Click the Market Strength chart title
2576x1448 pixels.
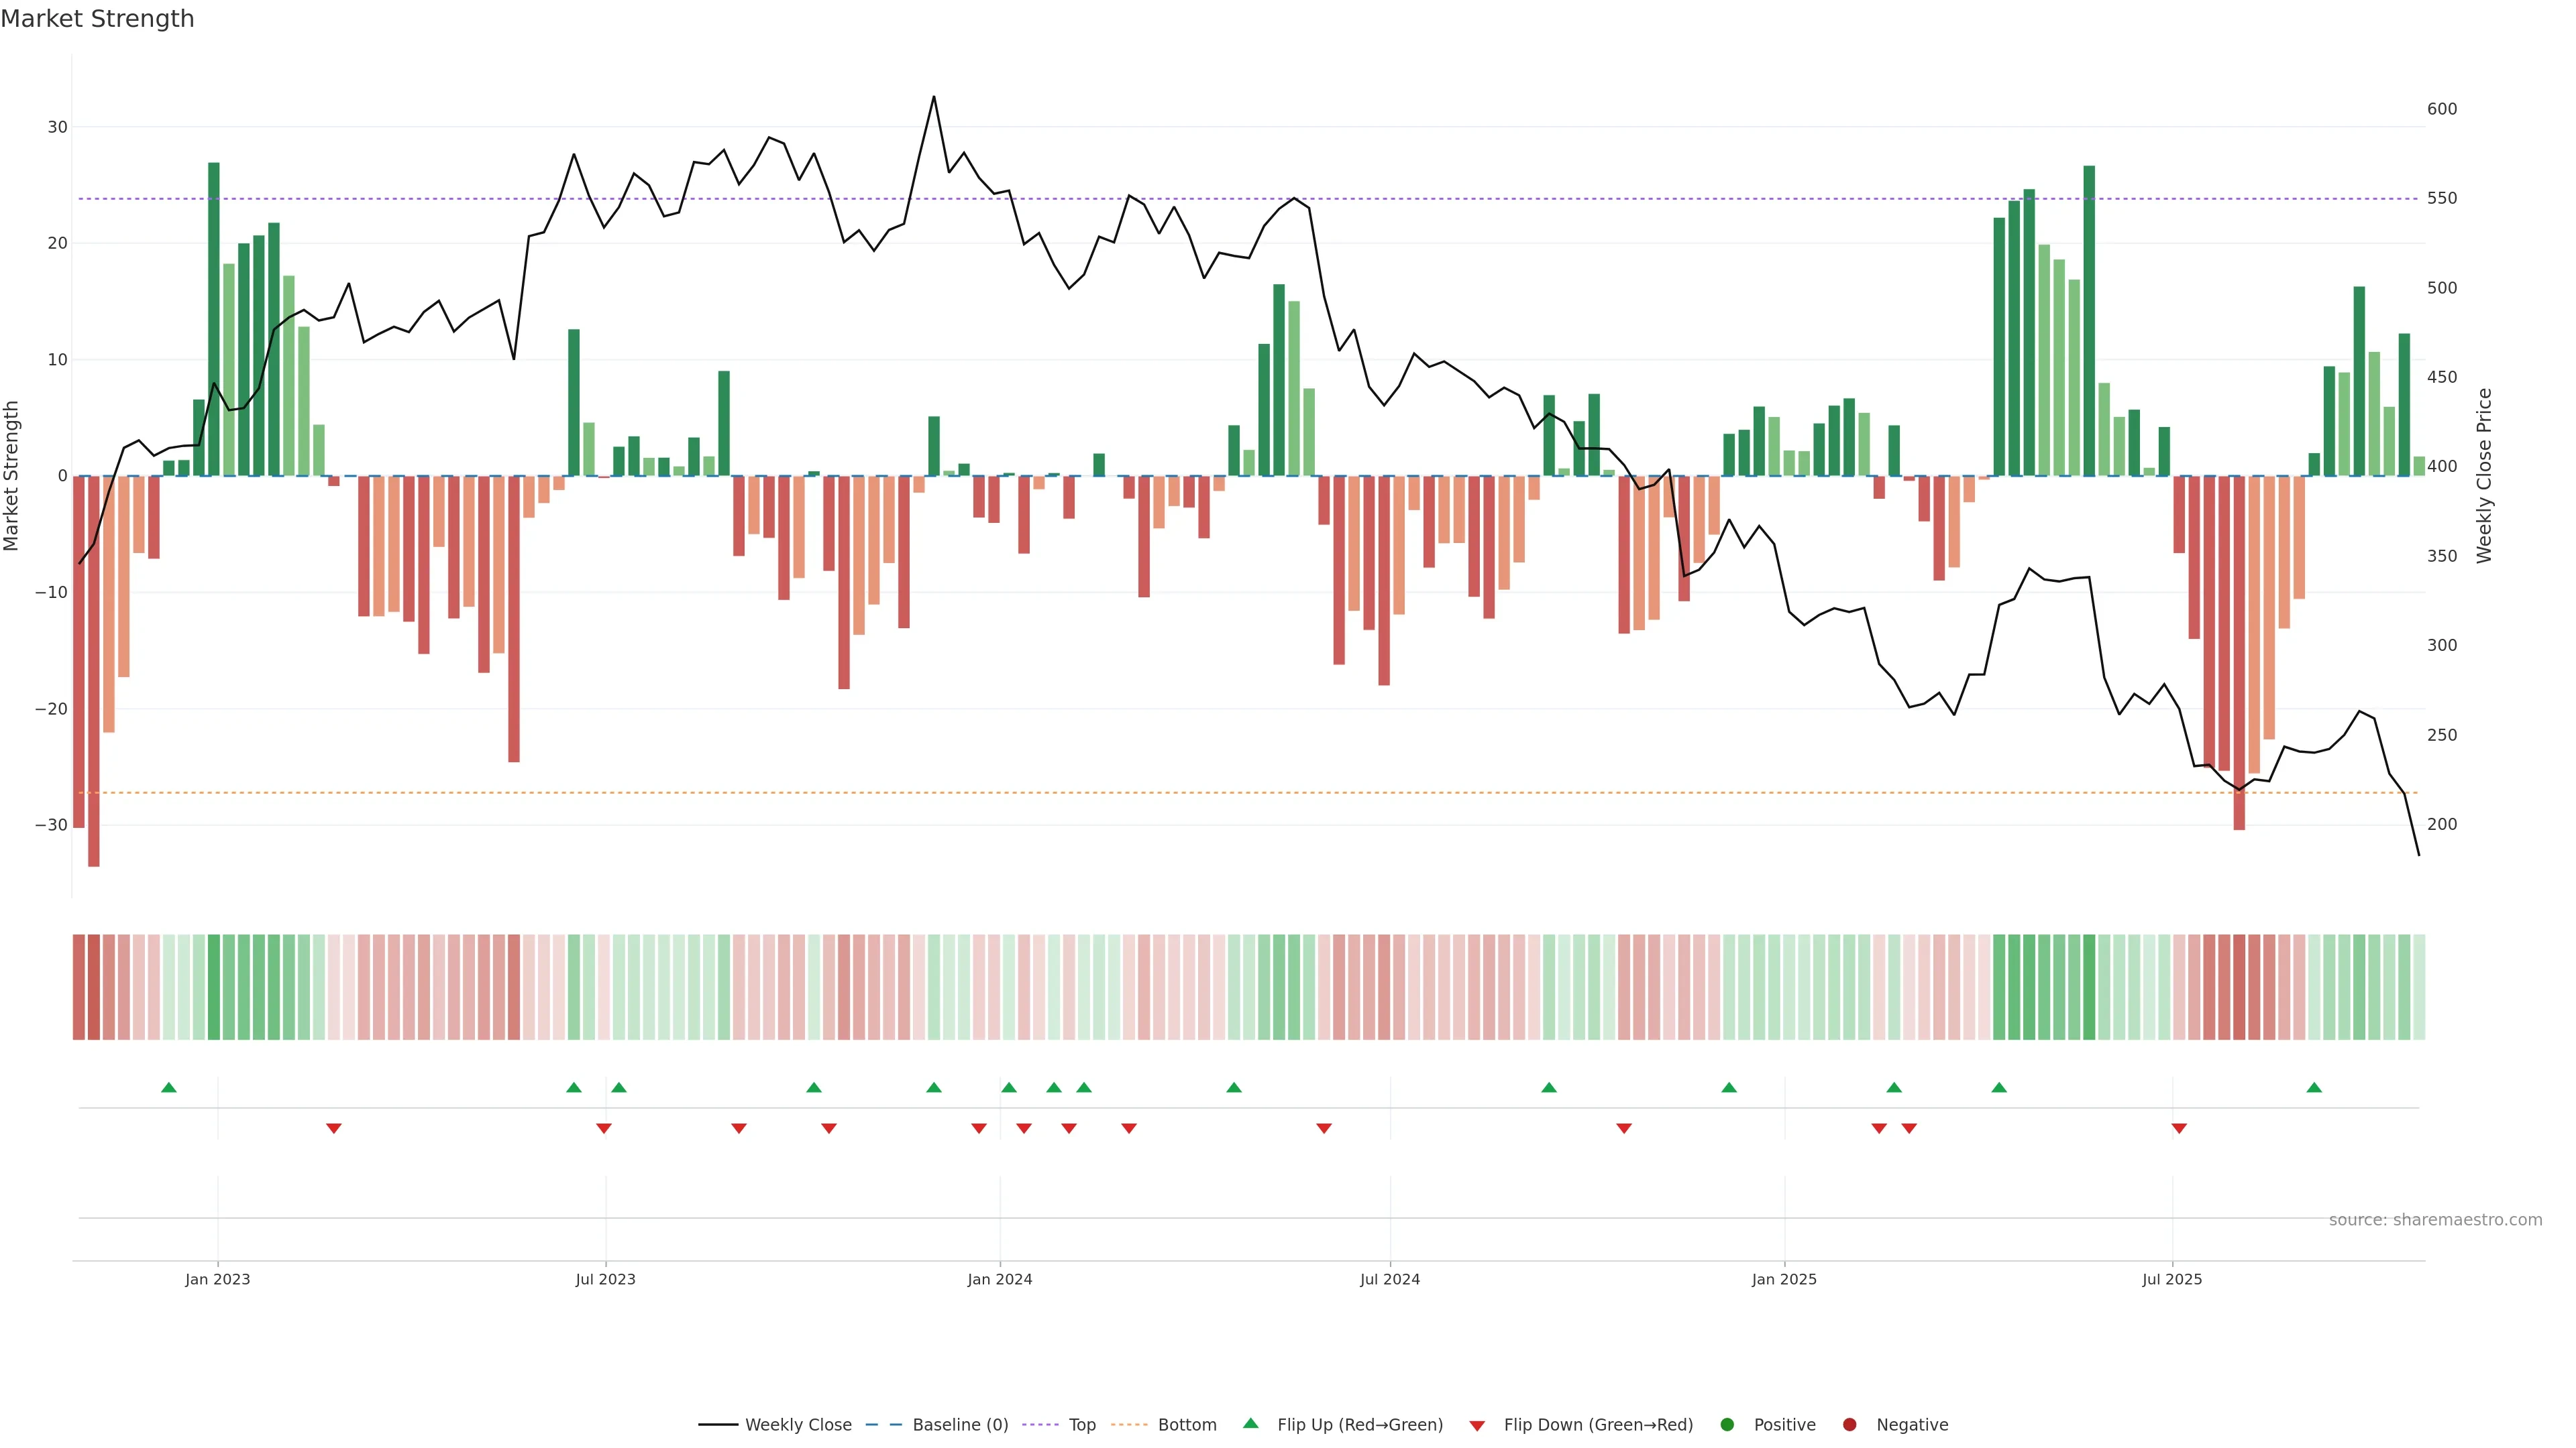97,19
